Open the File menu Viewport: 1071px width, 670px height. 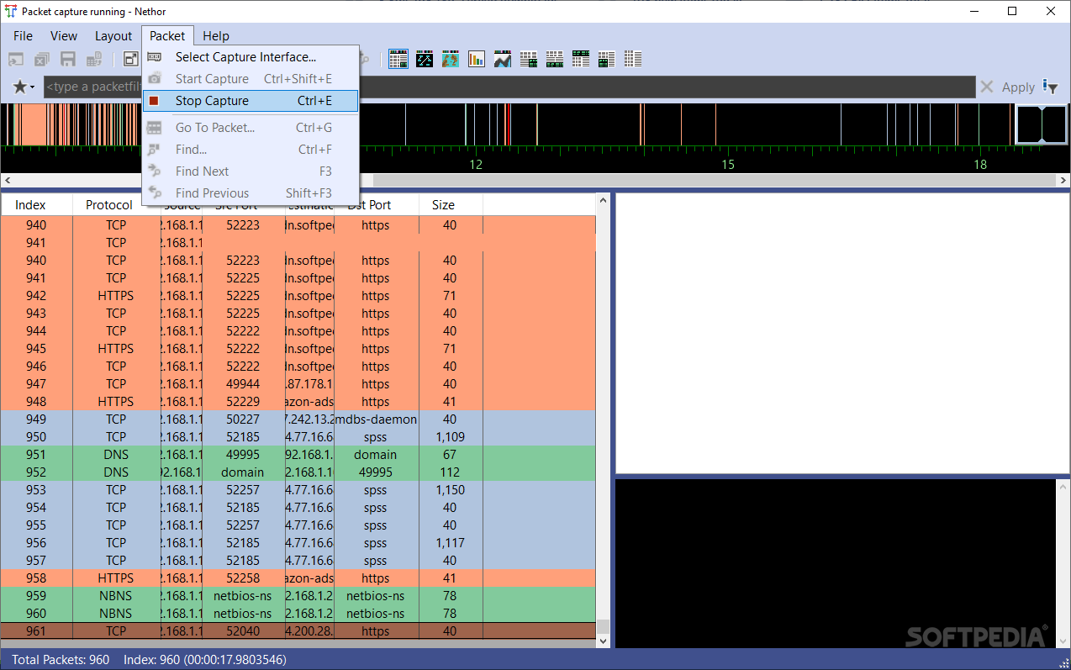pyautogui.click(x=23, y=35)
